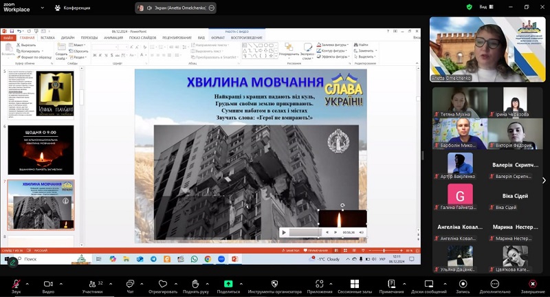Click the Конференция tab in Zoom
550x297 pixels.
pyautogui.click(x=73, y=8)
